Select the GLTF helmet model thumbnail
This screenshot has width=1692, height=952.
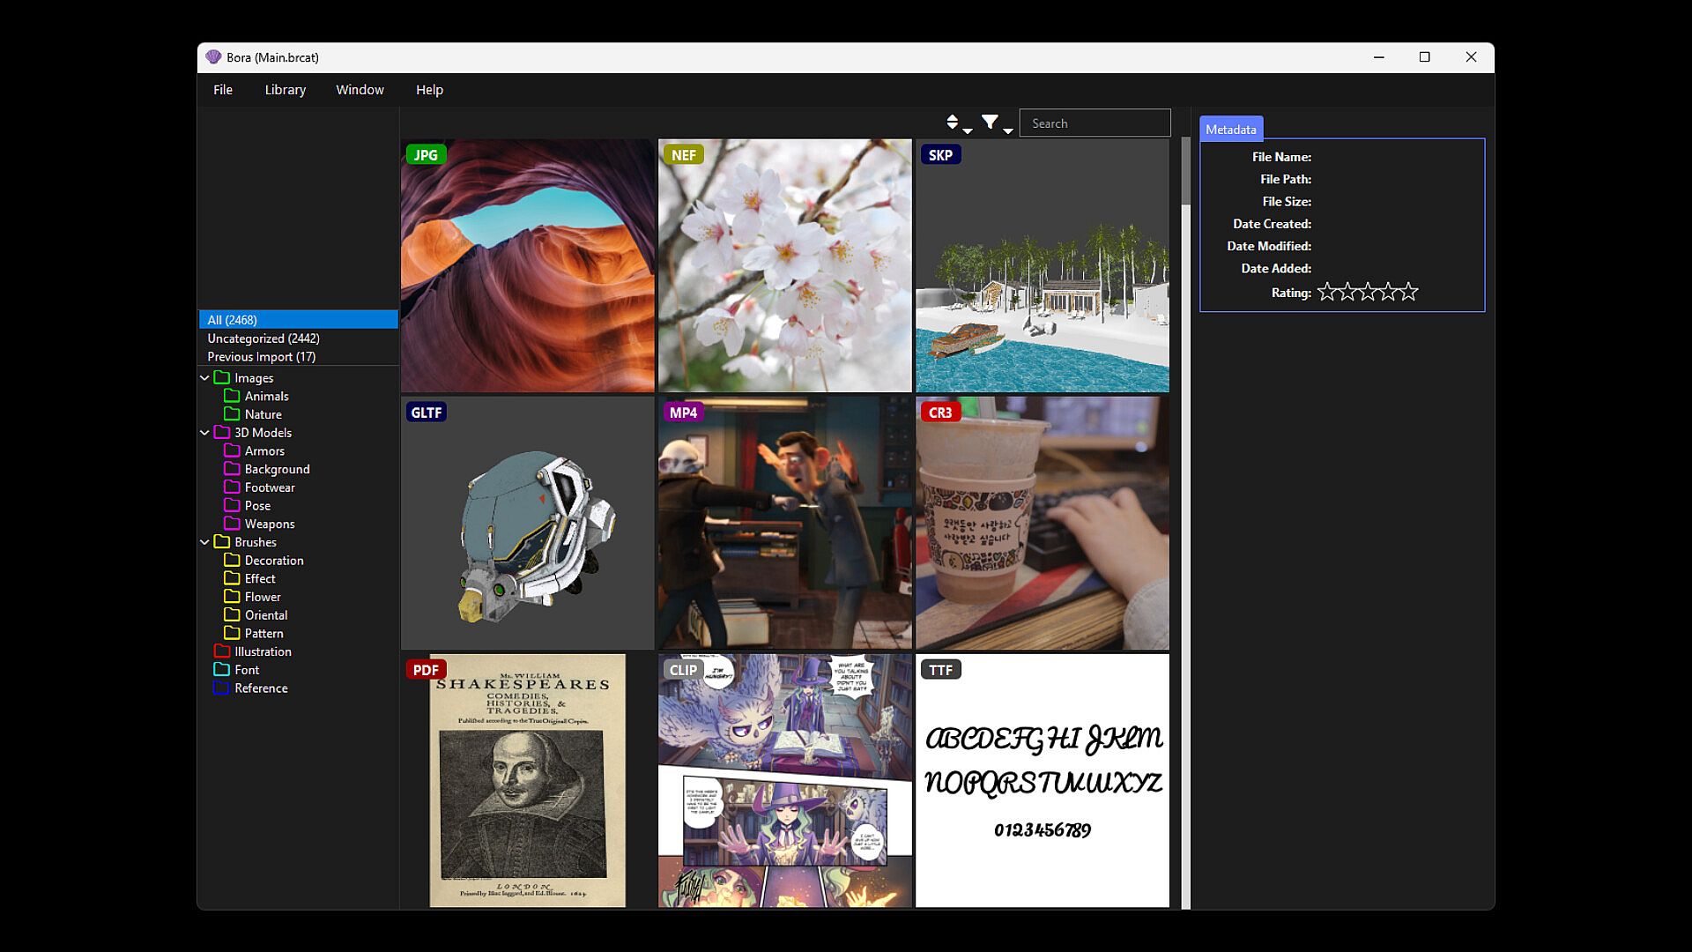click(x=527, y=523)
